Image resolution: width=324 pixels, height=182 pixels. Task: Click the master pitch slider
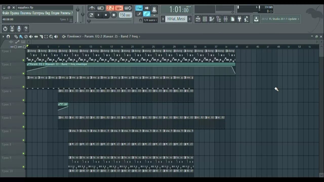[x=83, y=14]
